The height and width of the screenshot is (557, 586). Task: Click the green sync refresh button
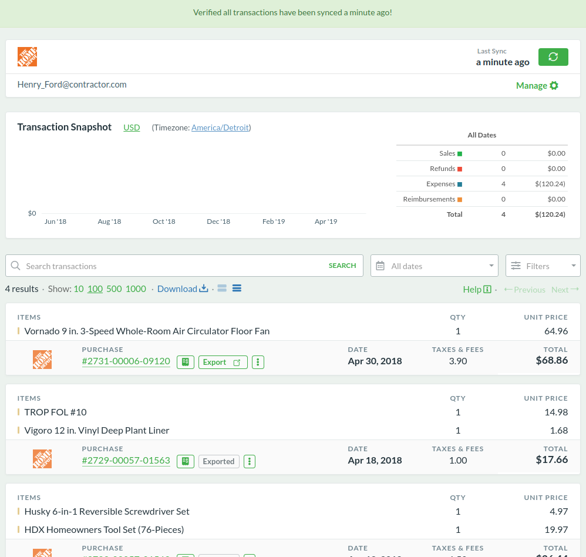click(x=553, y=57)
